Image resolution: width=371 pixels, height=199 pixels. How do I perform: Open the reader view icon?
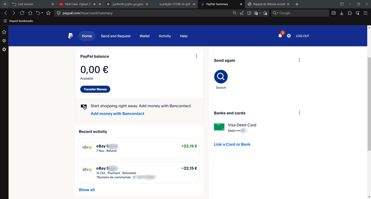(249, 13)
